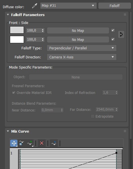Pick diffuse color with the eyedropper
133x169 pixels.
tap(35, 6)
